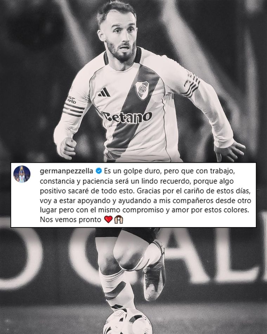Click the soccer ball at the bottom

point(127,322)
